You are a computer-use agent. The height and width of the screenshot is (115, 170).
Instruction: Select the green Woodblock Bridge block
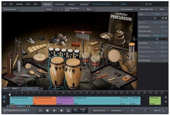[155, 101]
